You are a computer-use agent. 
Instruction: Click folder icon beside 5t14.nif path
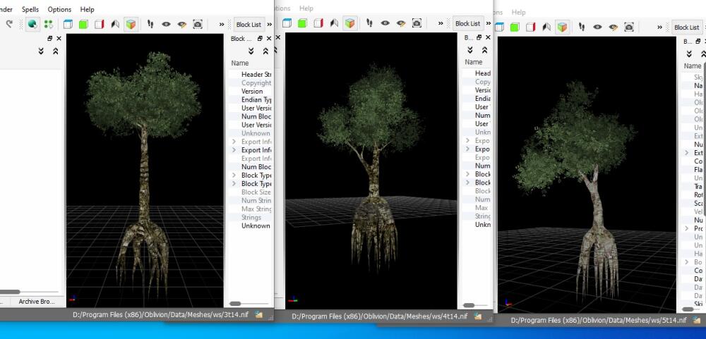coord(695,321)
